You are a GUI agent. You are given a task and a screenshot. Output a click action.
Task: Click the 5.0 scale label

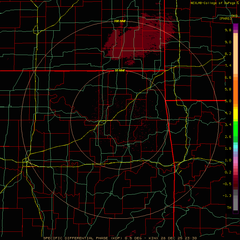228,101
